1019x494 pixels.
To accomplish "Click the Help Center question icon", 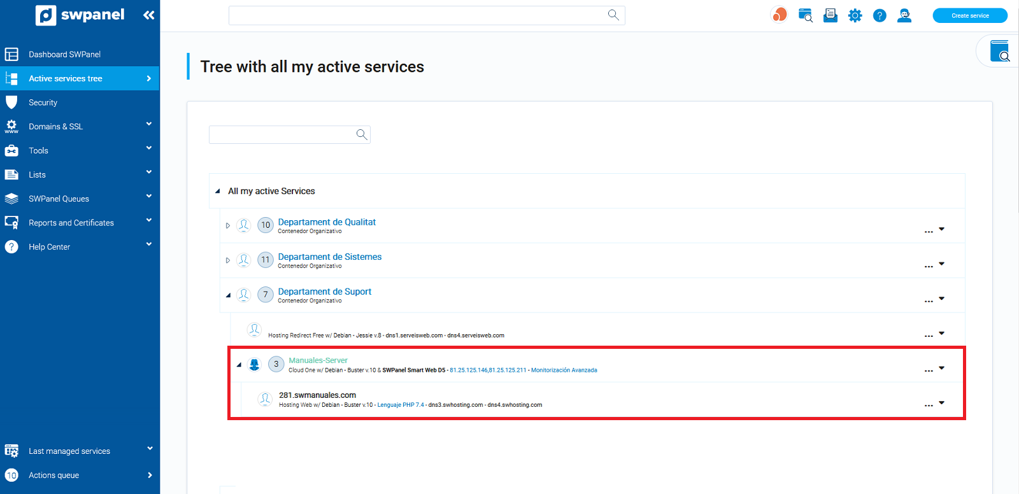I will (11, 247).
